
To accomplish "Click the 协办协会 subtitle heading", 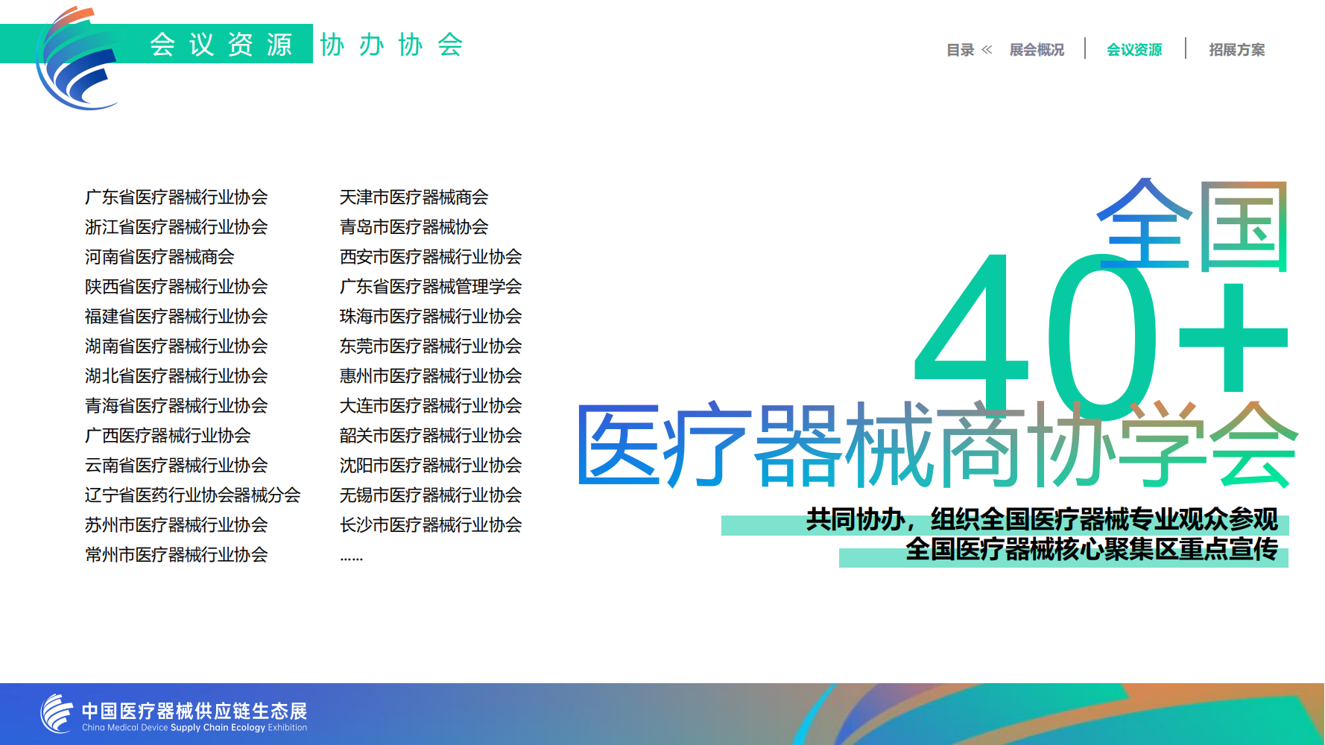I will click(x=392, y=45).
